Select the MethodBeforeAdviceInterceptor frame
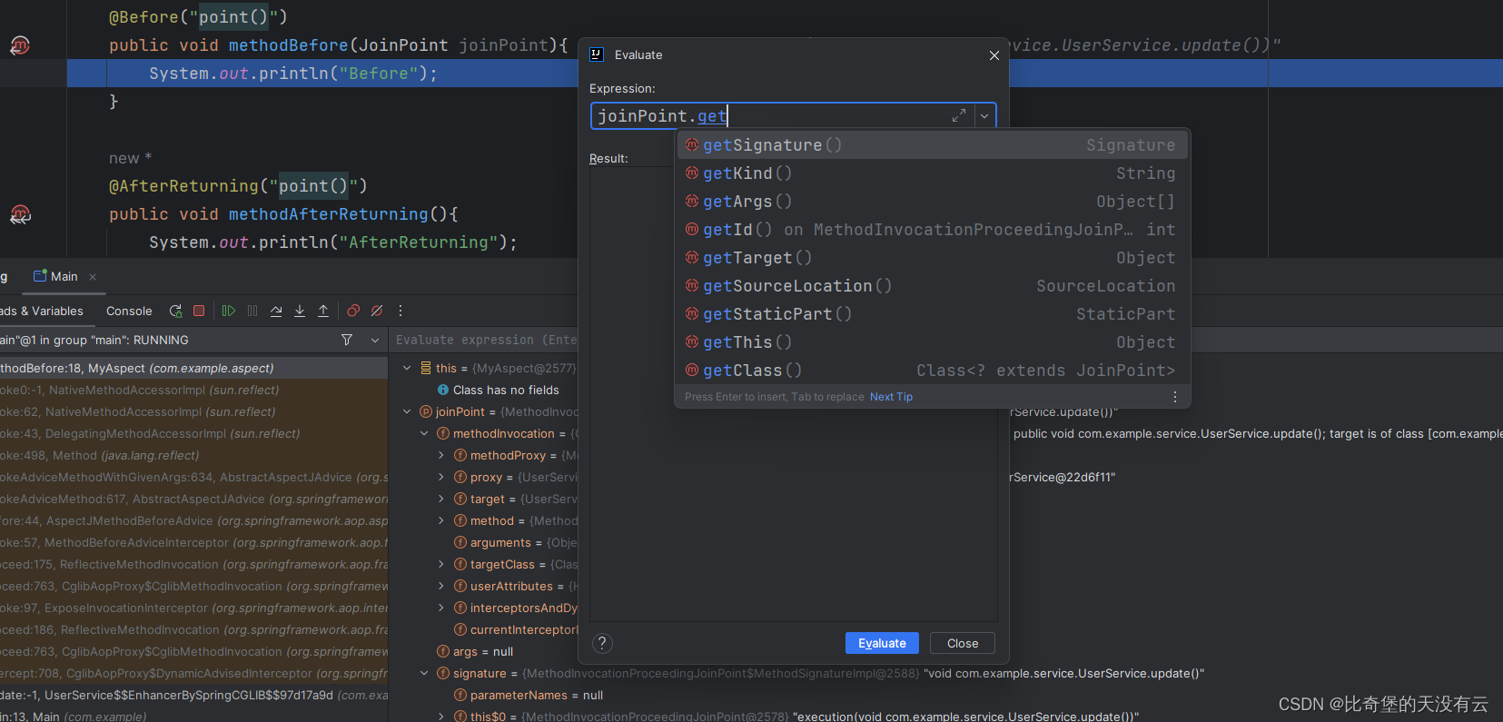 tap(193, 542)
